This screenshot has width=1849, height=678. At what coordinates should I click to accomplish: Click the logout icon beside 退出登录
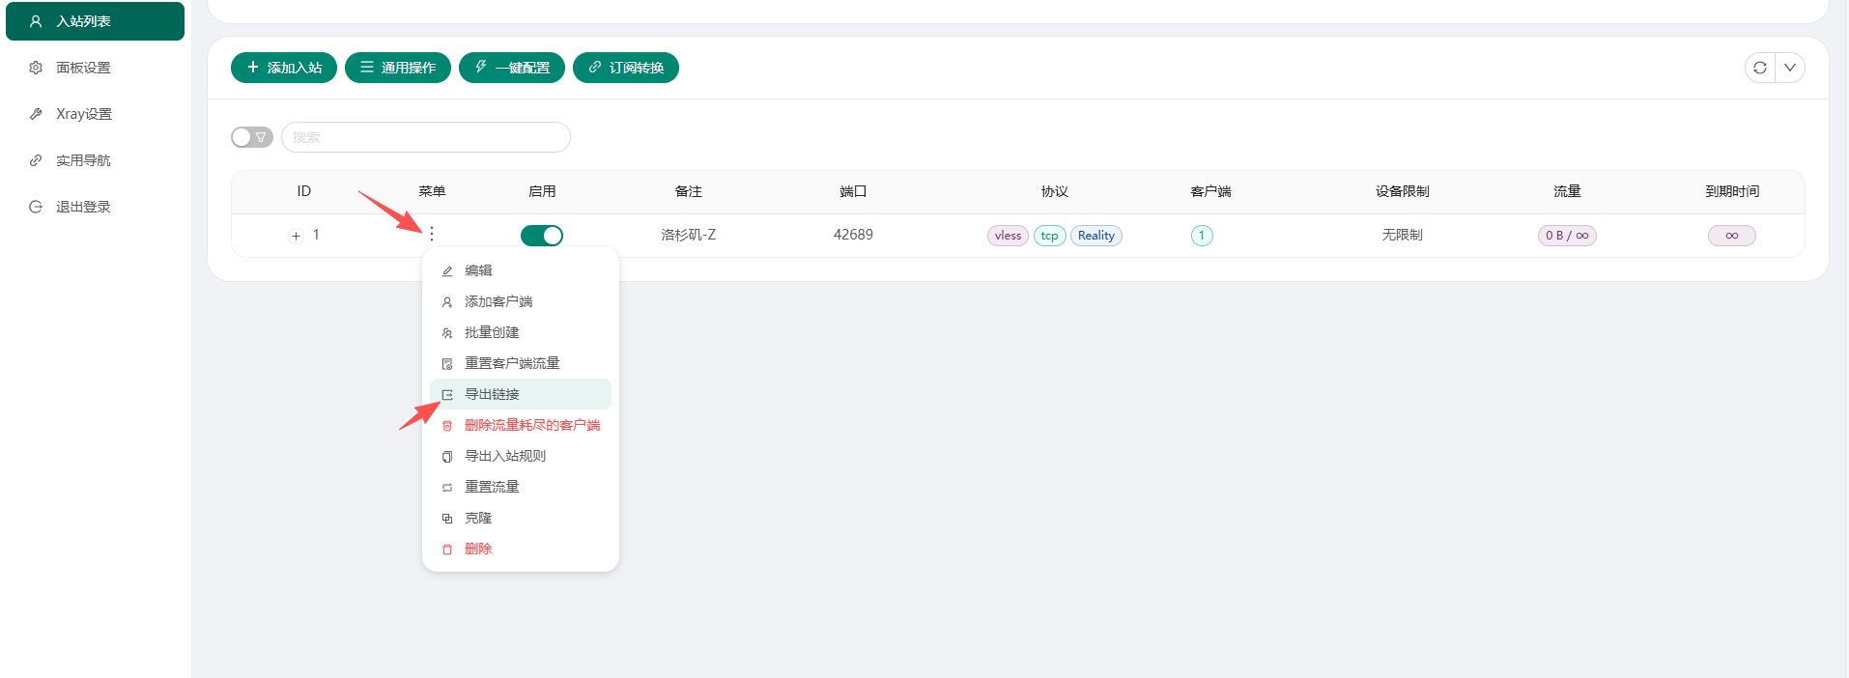(x=36, y=207)
